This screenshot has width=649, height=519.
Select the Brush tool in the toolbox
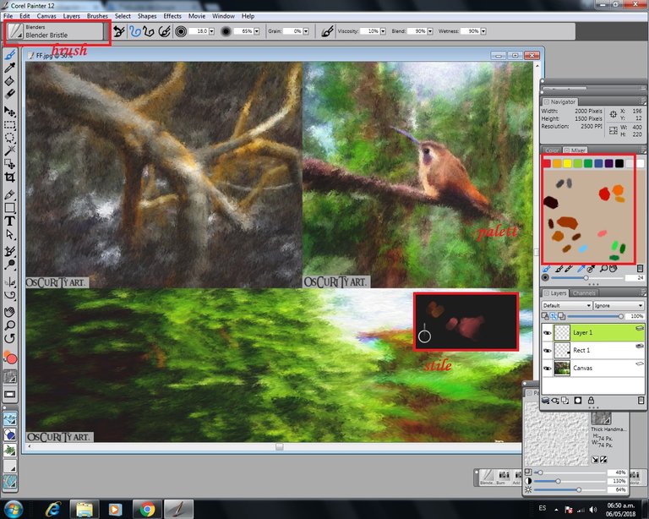coord(10,54)
